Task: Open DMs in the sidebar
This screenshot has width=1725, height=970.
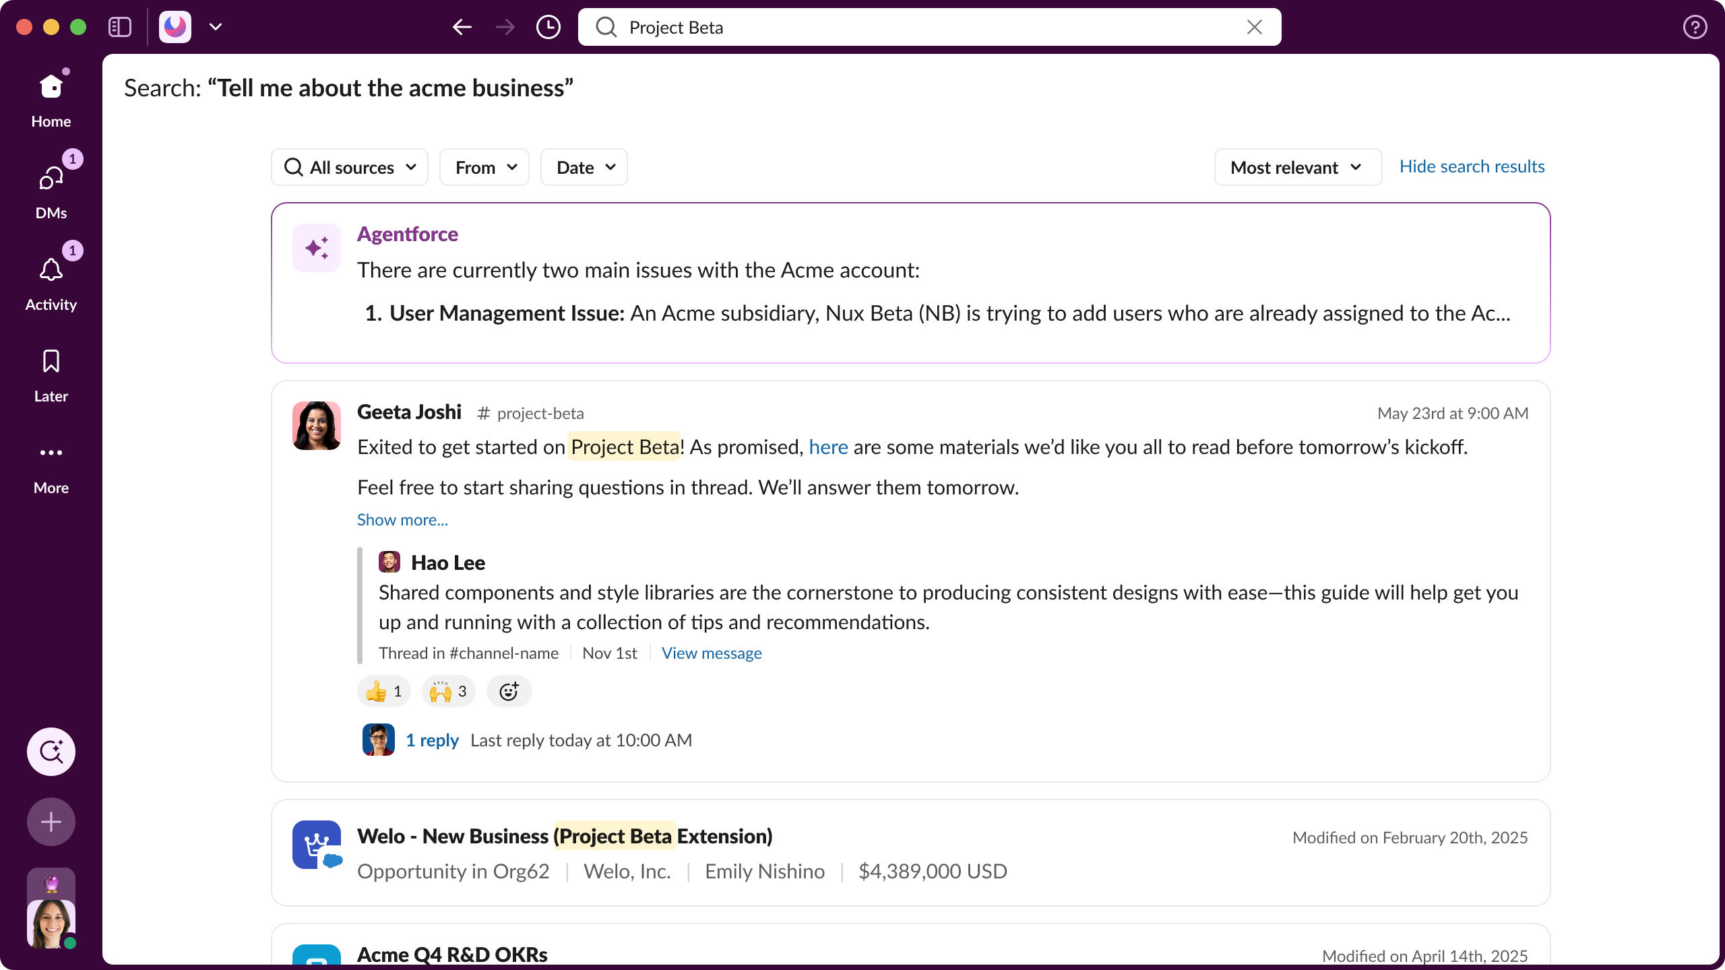Action: tap(51, 192)
